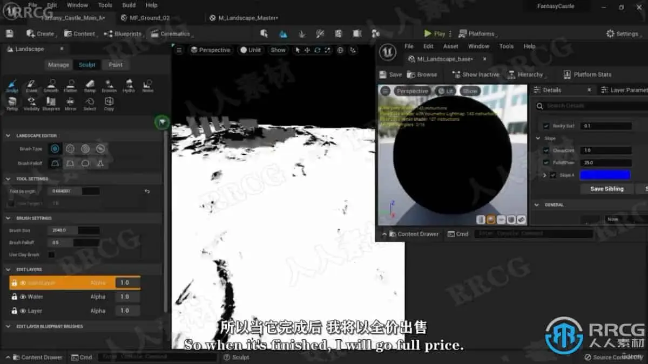Toggle the Falloff Pow parameter checkbox
648x364 pixels.
[x=546, y=162]
